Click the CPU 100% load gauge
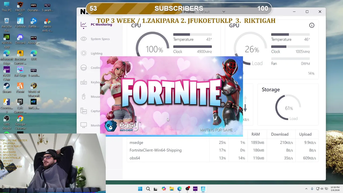Image resolution: width=343 pixels, height=193 pixels. pos(152,48)
